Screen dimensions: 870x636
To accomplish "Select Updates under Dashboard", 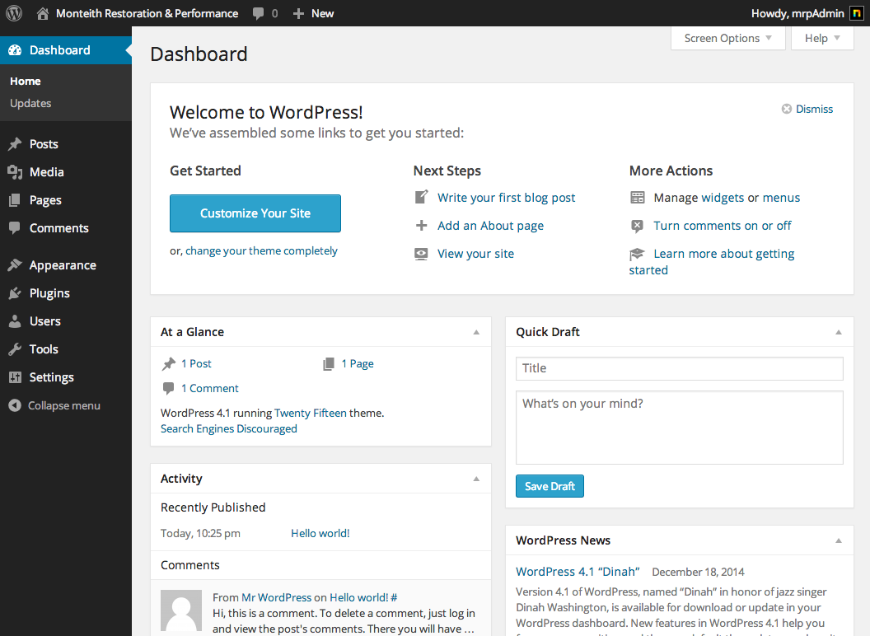I will (30, 103).
